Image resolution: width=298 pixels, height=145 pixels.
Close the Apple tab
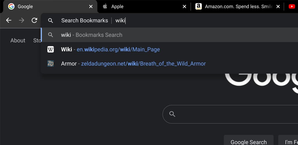click(184, 6)
